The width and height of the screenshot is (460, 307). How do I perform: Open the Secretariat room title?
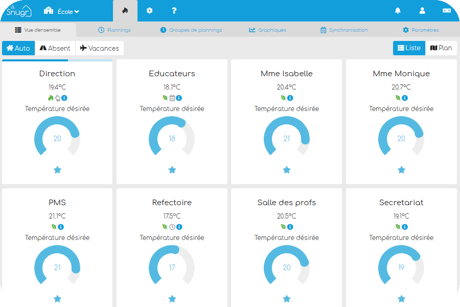401,203
